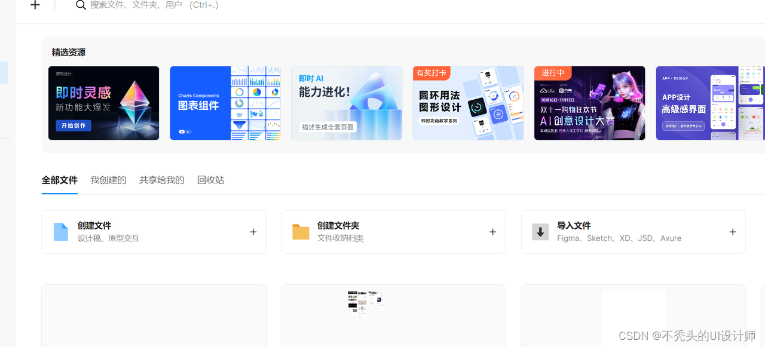The width and height of the screenshot is (765, 347).
Task: Open the file card with multi-page thumbnail
Action: point(393,315)
